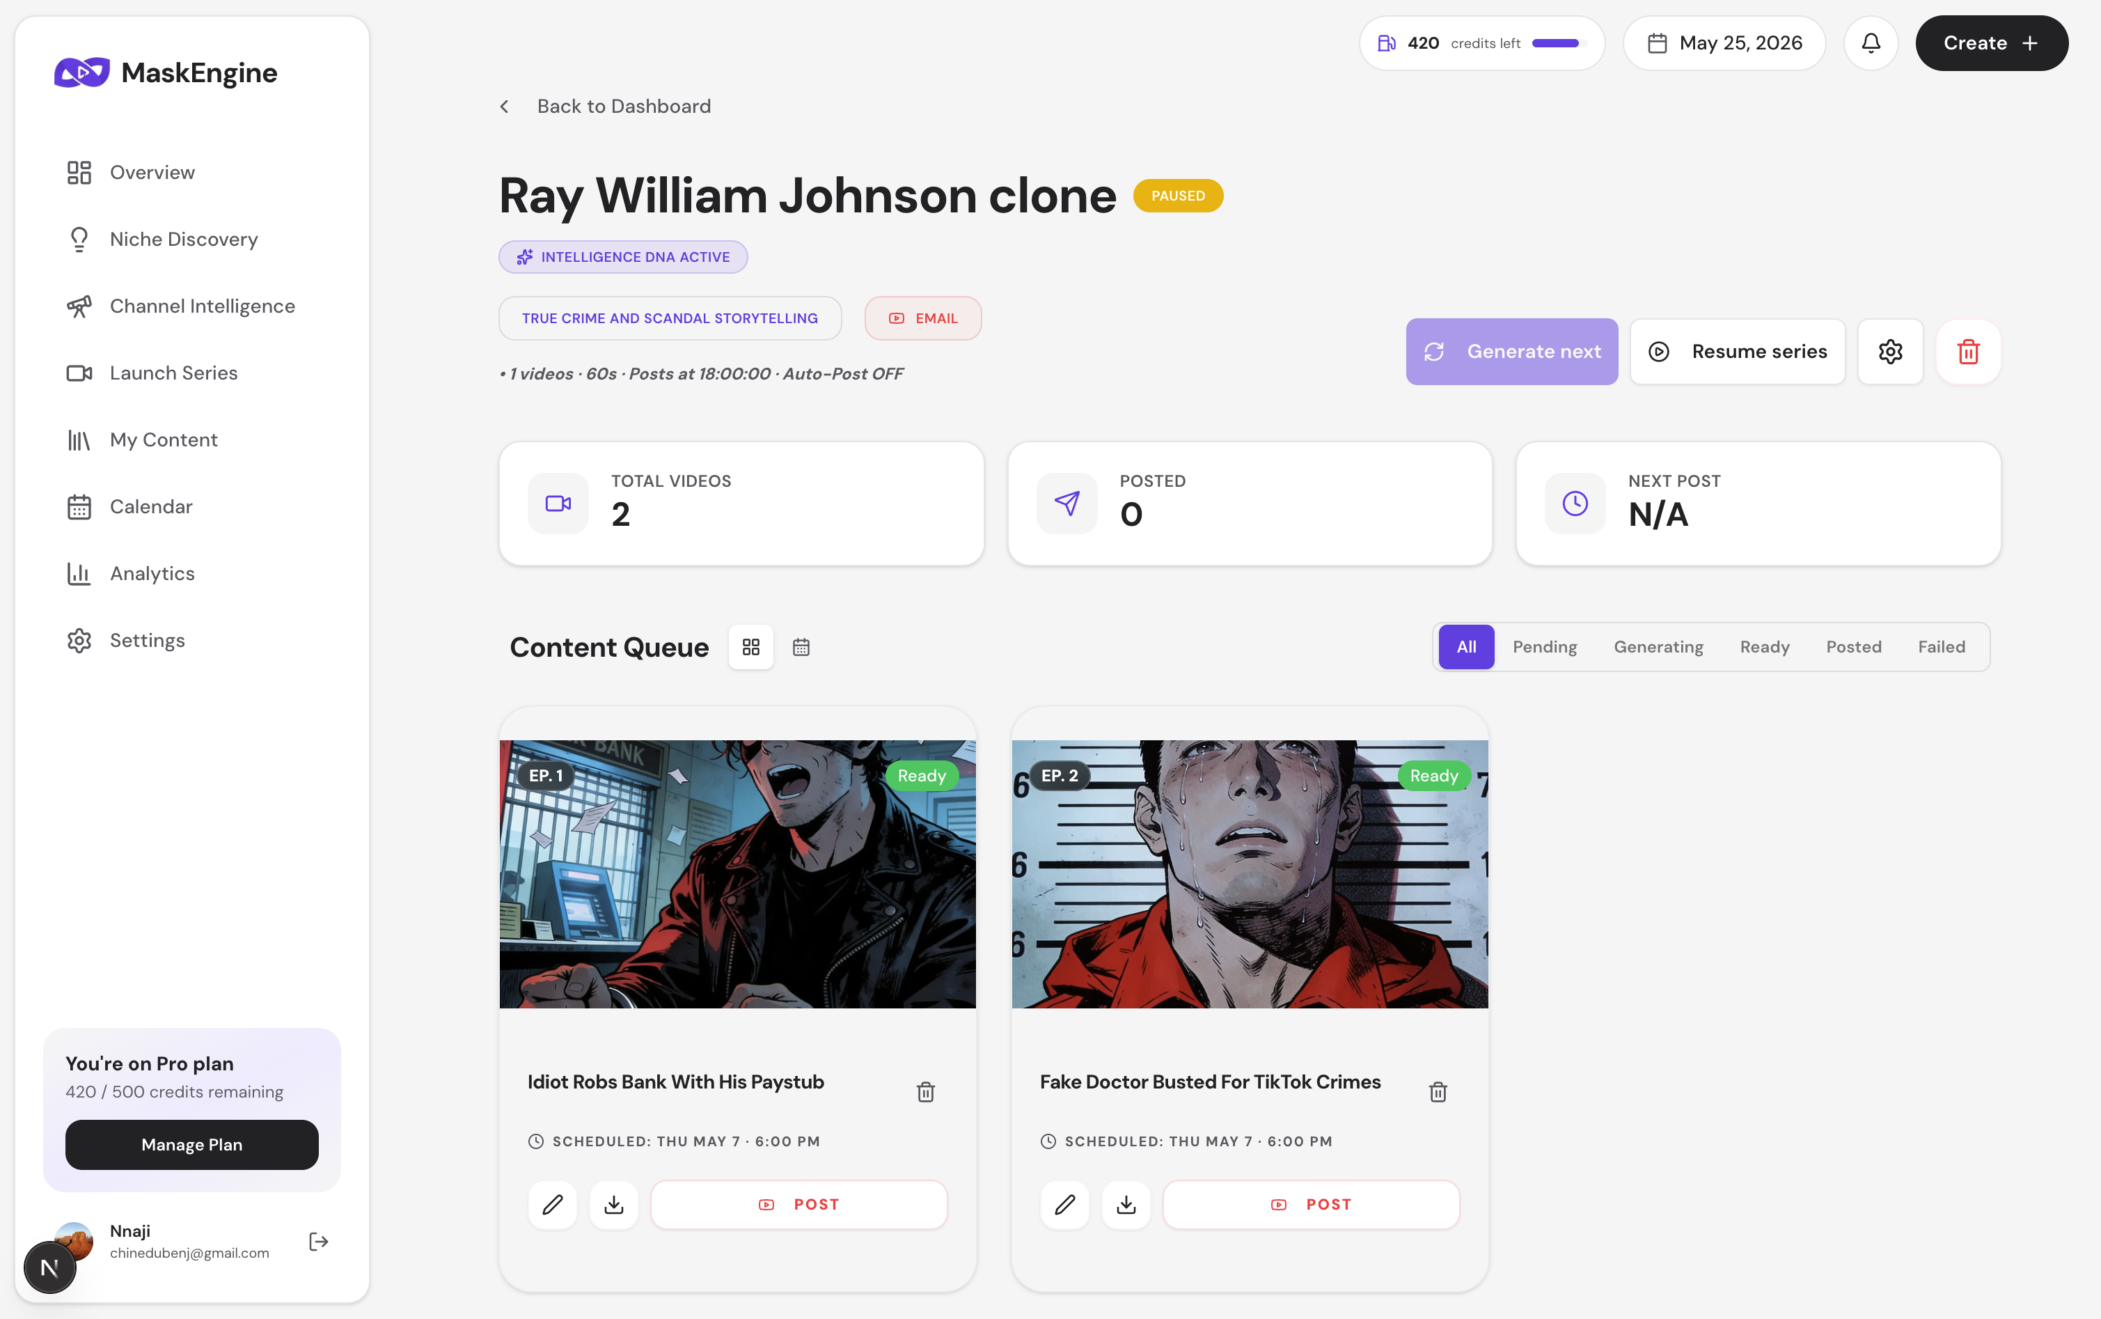Open series settings gear icon
Image resolution: width=2101 pixels, height=1319 pixels.
click(x=1890, y=352)
